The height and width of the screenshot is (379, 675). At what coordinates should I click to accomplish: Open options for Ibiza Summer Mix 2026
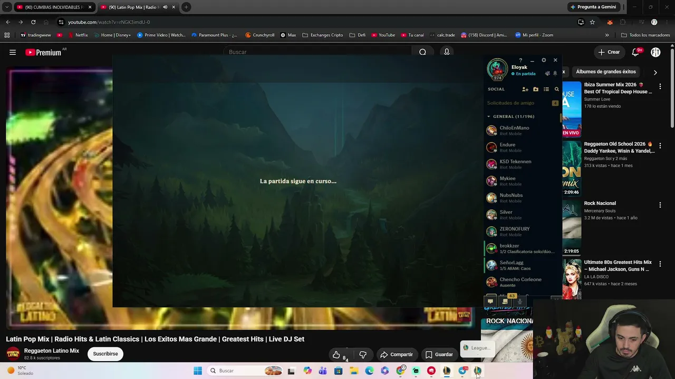[660, 86]
